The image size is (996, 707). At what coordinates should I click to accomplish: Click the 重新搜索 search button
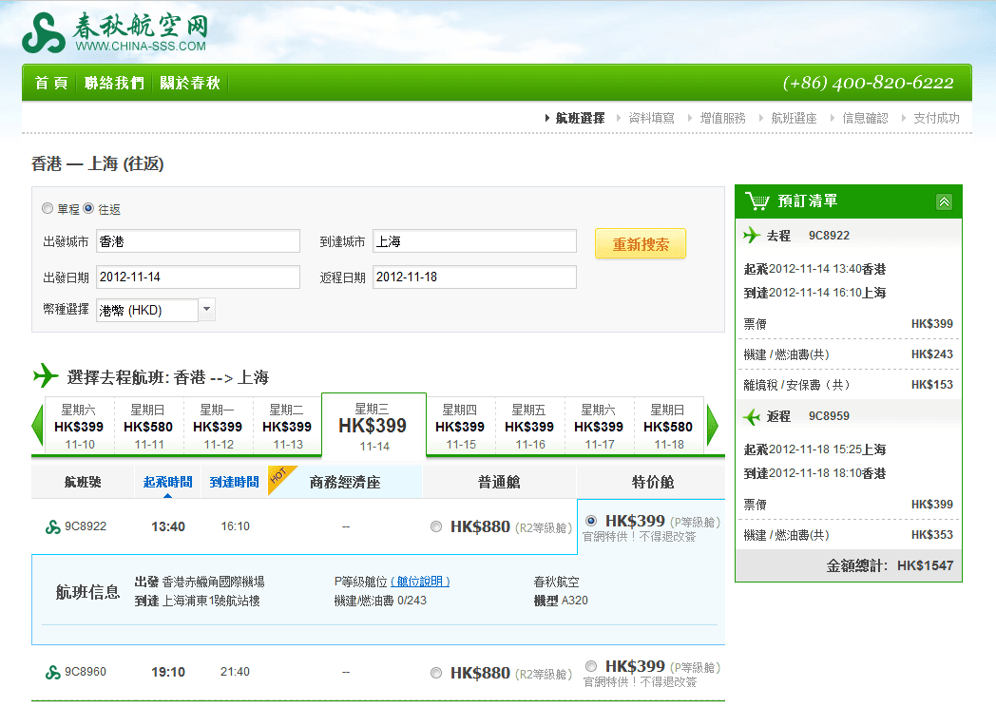coord(640,244)
